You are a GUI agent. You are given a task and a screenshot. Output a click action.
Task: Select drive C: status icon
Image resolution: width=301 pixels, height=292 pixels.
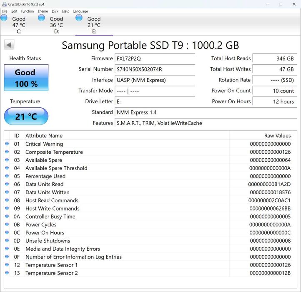(x=4, y=18)
